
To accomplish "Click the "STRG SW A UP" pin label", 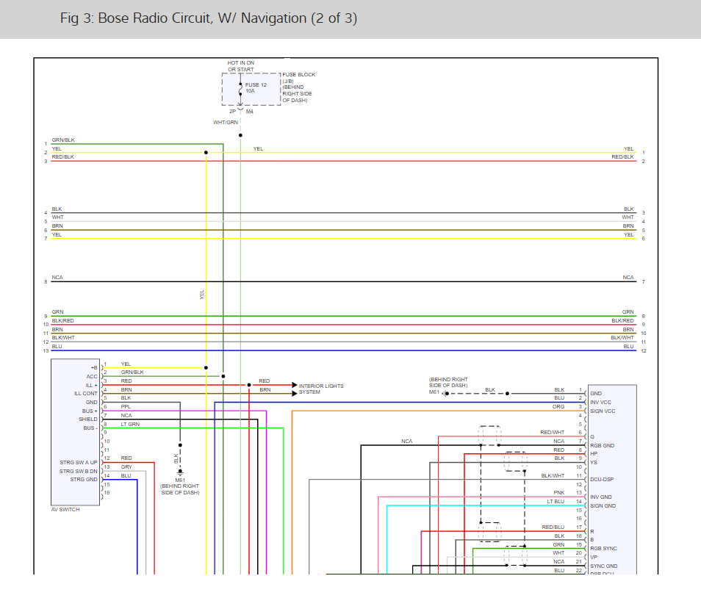I will [x=78, y=463].
